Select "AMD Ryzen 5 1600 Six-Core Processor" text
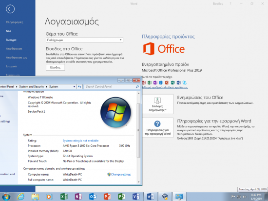This screenshot has height=201, width=268. [x=86, y=146]
